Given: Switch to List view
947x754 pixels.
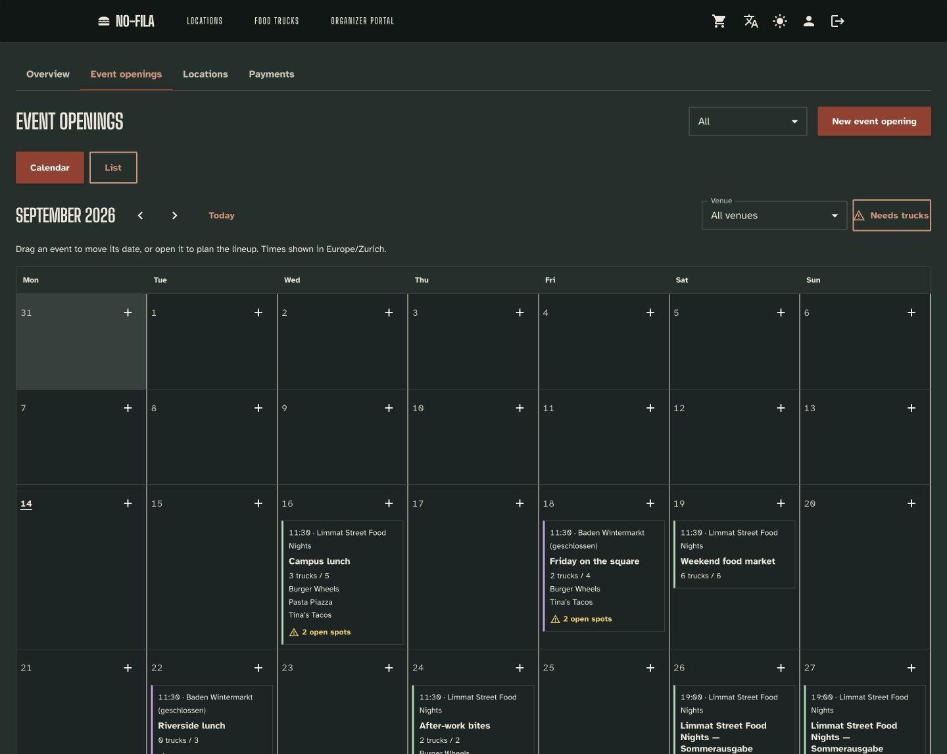Looking at the screenshot, I should (113, 168).
